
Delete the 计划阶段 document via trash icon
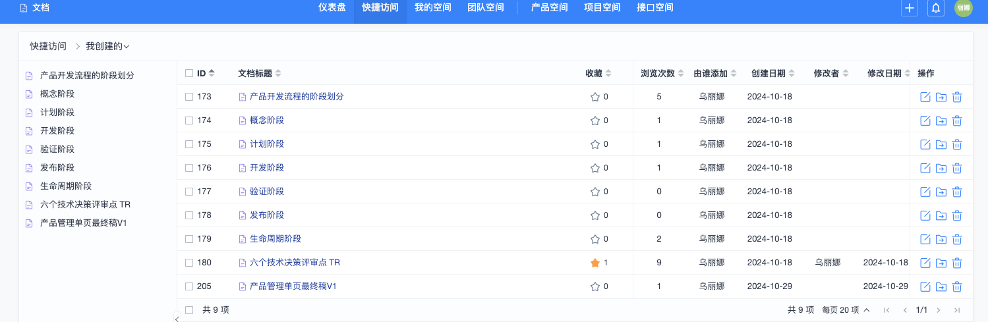957,144
